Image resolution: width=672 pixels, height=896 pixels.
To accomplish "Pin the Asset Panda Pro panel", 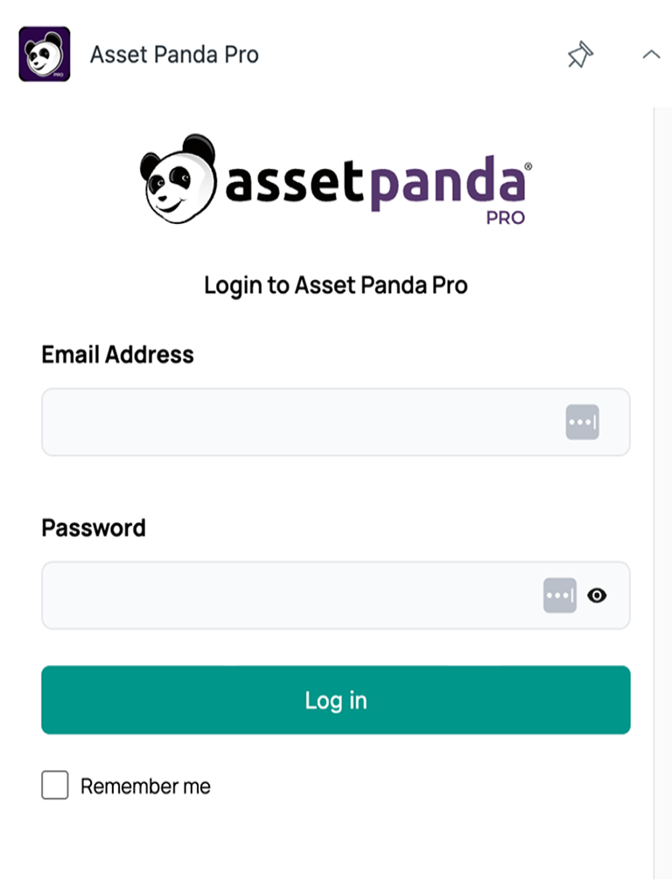I will [x=579, y=56].
